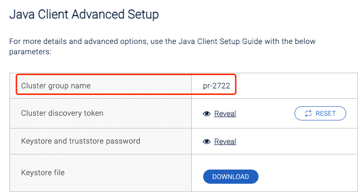Image resolution: width=358 pixels, height=196 pixels.
Task: Download the Keystore file
Action: [x=231, y=177]
